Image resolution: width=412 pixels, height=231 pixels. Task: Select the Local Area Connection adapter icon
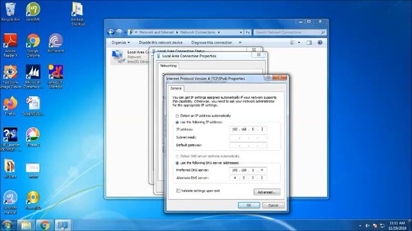click(x=118, y=56)
